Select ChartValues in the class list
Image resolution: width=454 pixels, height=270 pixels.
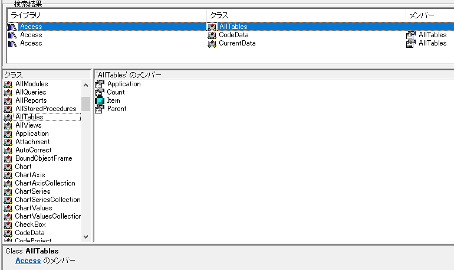click(x=34, y=208)
